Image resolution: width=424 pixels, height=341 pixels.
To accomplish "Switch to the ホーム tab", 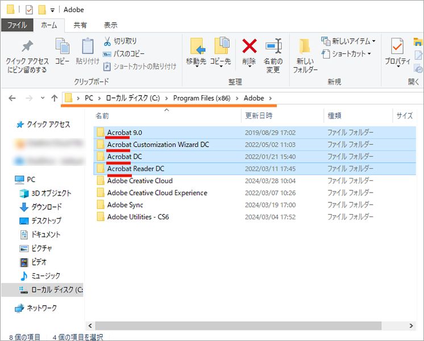I will click(x=49, y=25).
